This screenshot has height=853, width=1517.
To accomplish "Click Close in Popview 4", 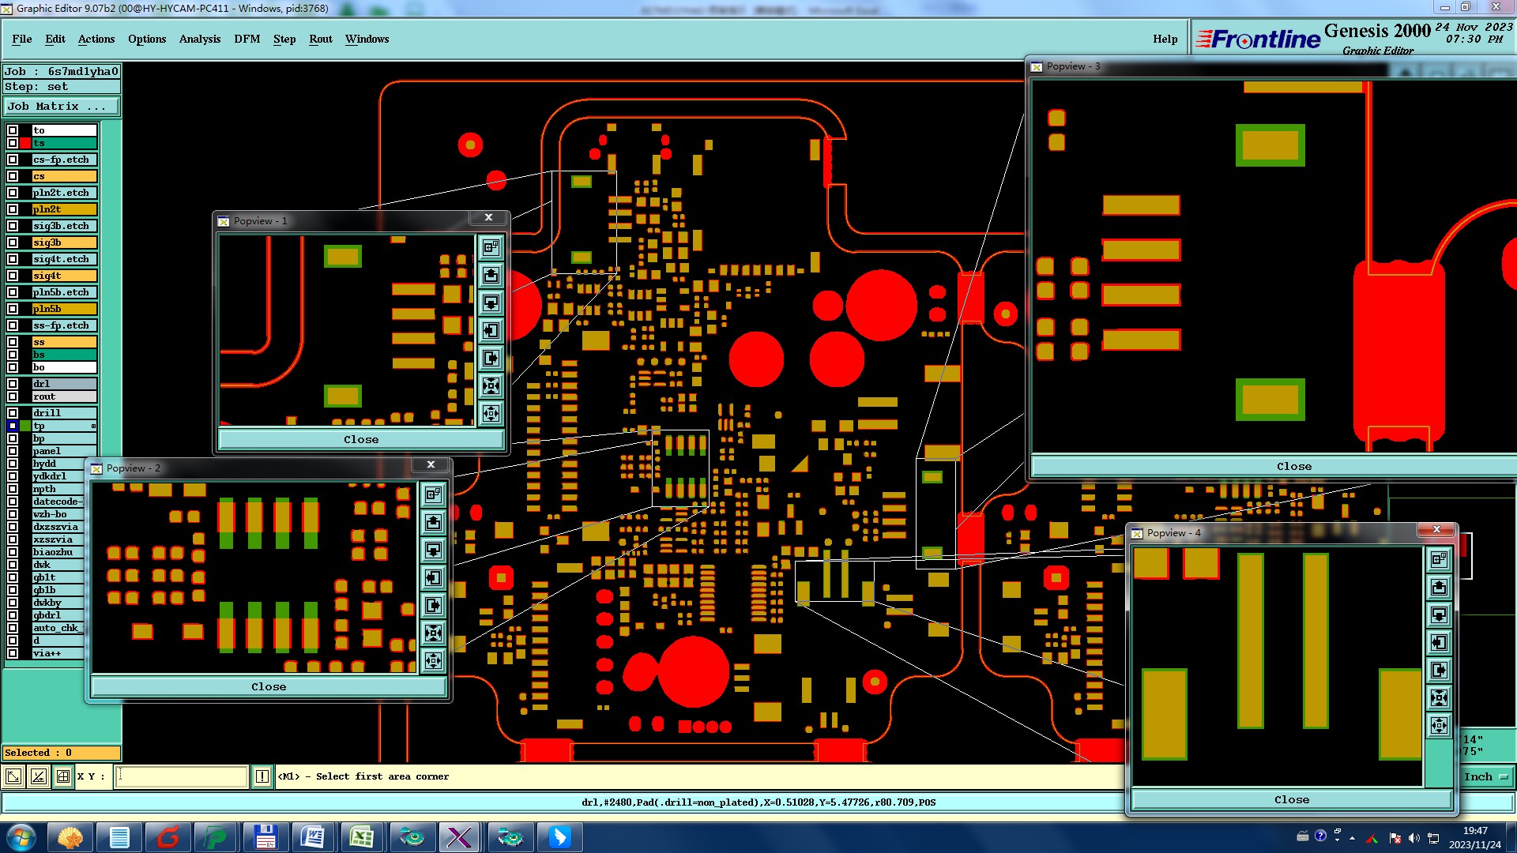I will coord(1292,800).
